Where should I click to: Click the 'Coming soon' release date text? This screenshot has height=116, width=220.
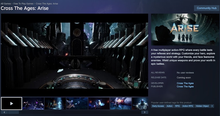tap(184, 78)
